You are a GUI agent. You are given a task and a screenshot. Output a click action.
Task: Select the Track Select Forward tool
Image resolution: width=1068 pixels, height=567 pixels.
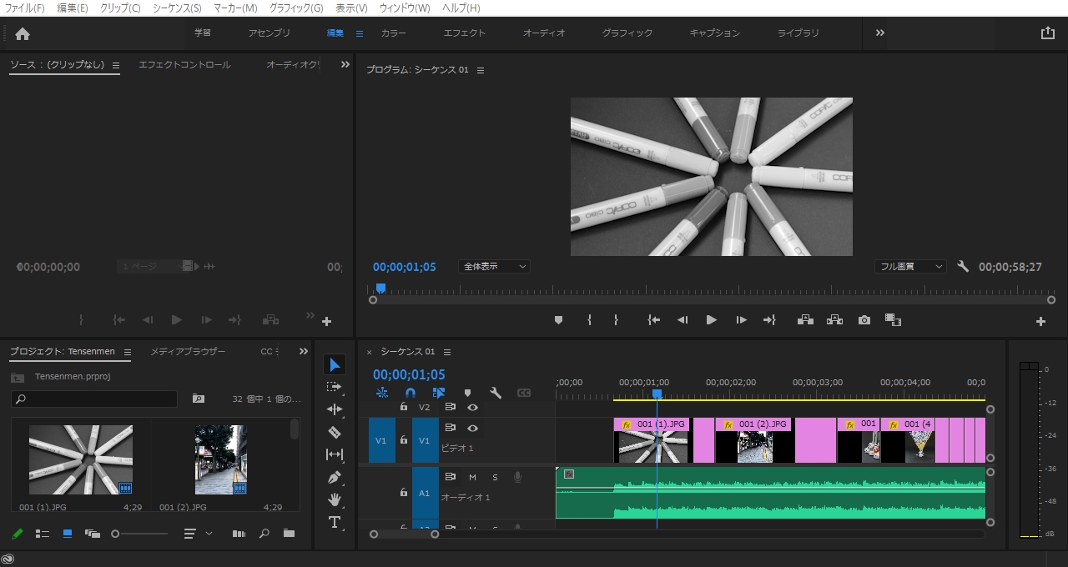pos(335,387)
